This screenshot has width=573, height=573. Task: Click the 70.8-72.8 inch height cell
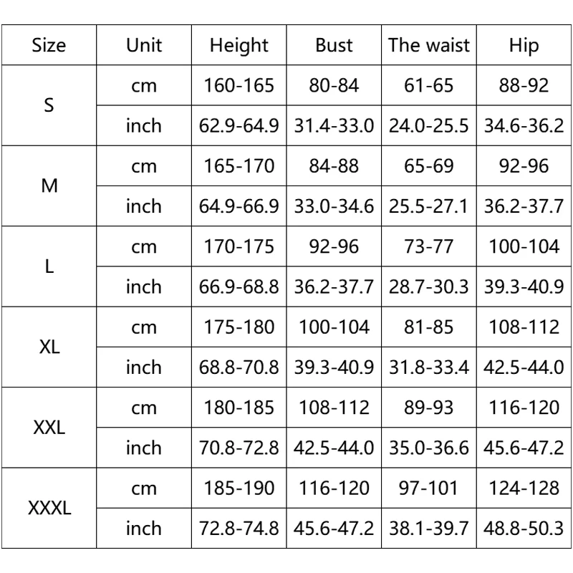tap(239, 448)
